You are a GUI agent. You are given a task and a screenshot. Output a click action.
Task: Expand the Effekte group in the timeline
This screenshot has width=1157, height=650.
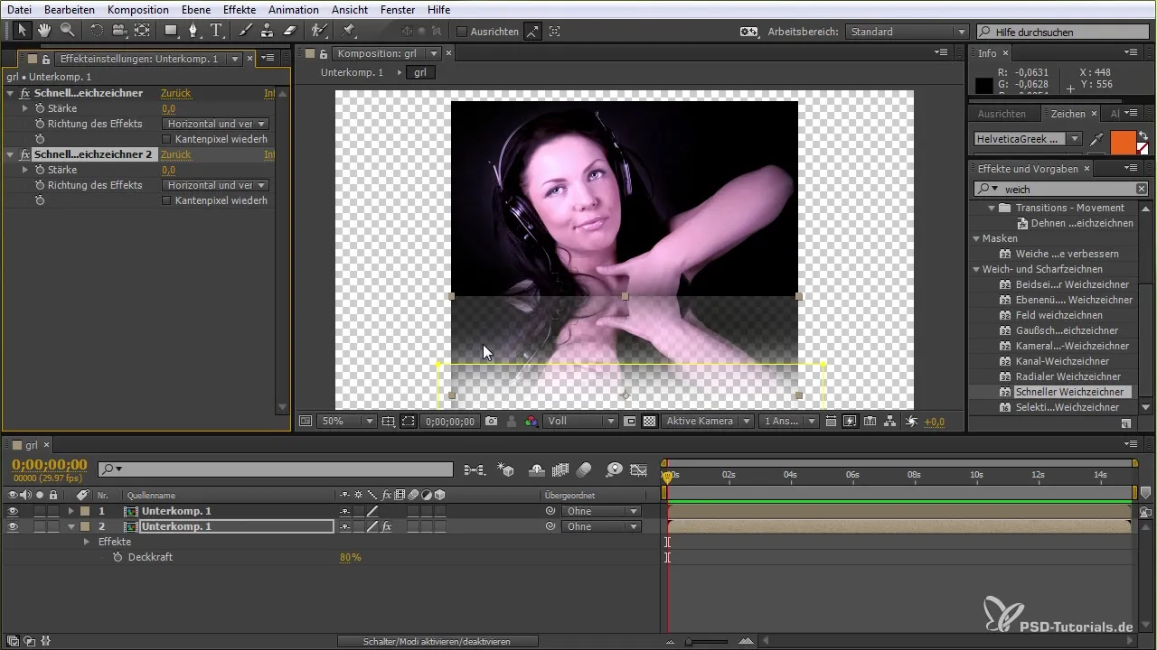coord(87,542)
